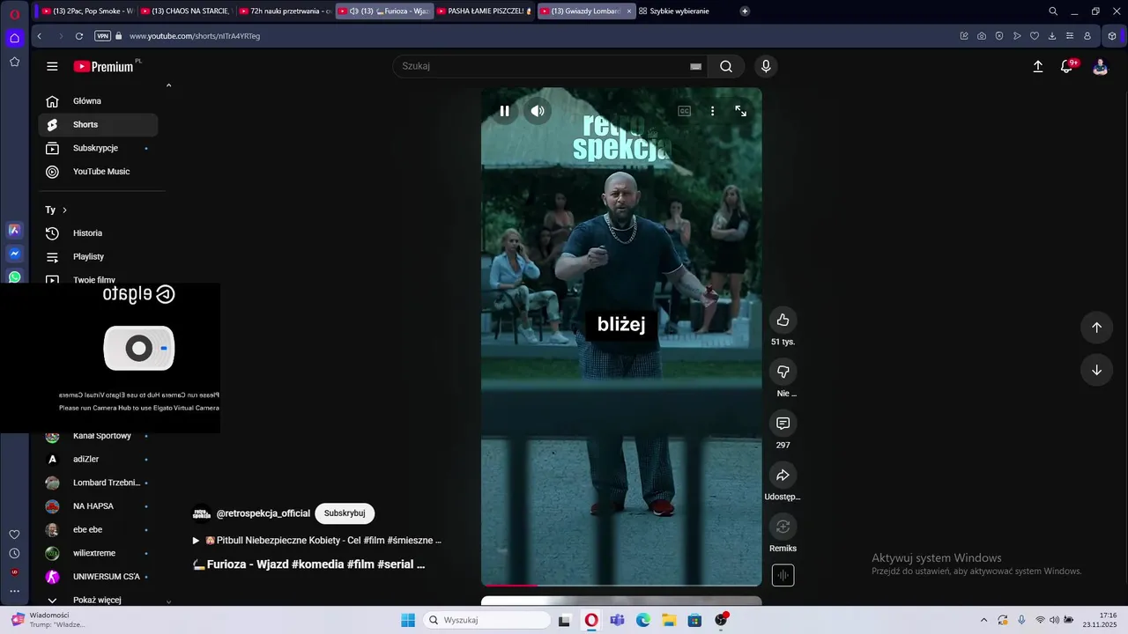Expand subscriptions with Pokaż więcej
Viewport: 1128px width, 634px height.
[x=98, y=600]
